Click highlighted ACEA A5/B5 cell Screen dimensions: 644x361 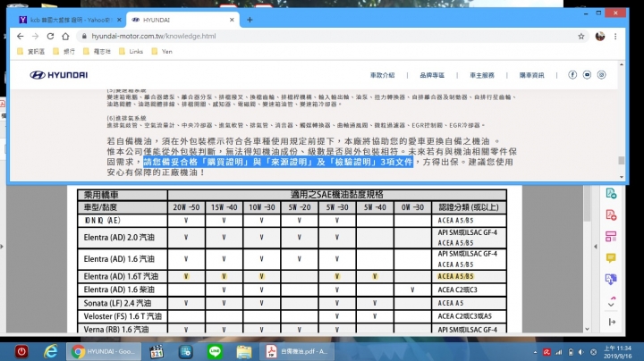click(469, 276)
